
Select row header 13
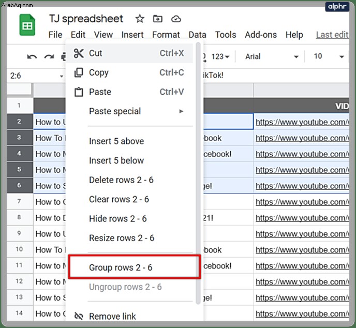[19, 297]
